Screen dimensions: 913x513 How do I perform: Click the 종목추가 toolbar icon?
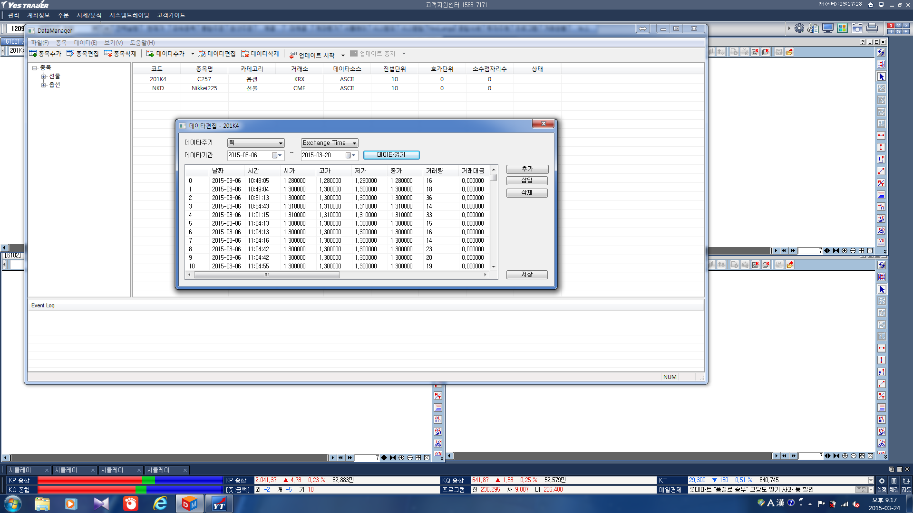pyautogui.click(x=33, y=54)
